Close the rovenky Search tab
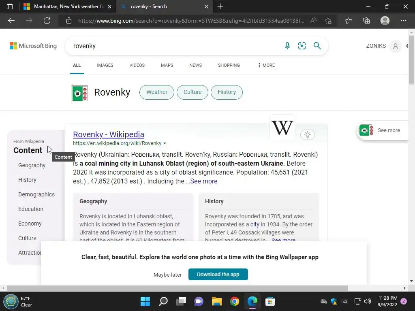 coord(206,6)
